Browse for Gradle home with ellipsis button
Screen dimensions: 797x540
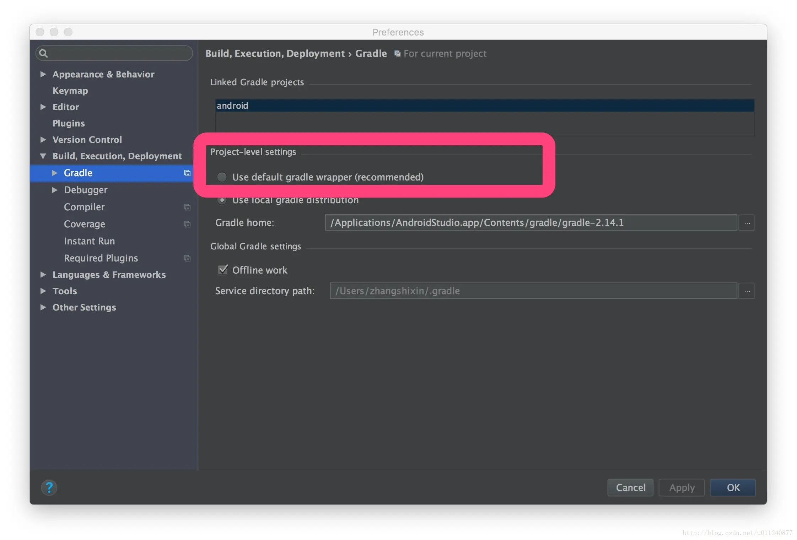[x=747, y=223]
